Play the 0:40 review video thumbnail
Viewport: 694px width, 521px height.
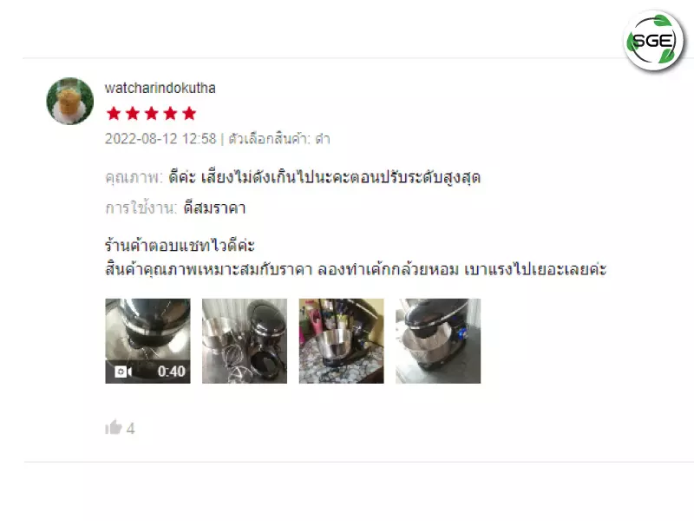[147, 341]
